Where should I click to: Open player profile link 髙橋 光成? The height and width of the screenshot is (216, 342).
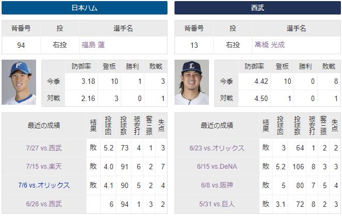[270, 45]
